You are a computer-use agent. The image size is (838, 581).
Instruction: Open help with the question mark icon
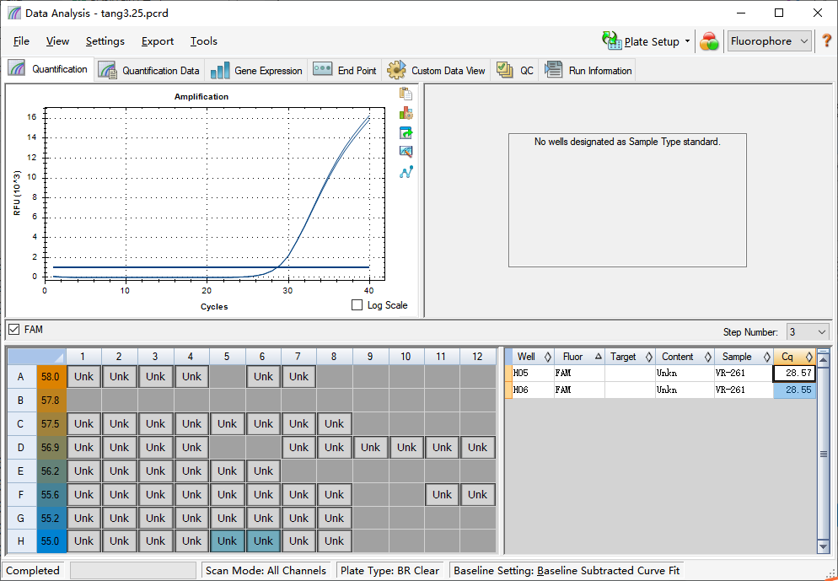pyautogui.click(x=826, y=40)
